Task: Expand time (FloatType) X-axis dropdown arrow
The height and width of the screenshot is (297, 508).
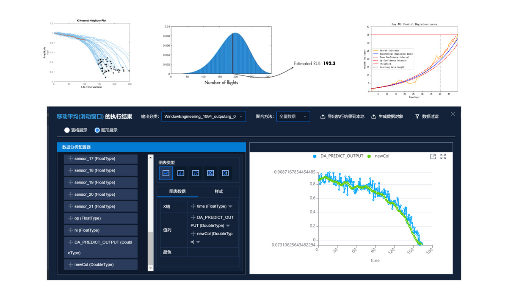Action: (x=230, y=207)
